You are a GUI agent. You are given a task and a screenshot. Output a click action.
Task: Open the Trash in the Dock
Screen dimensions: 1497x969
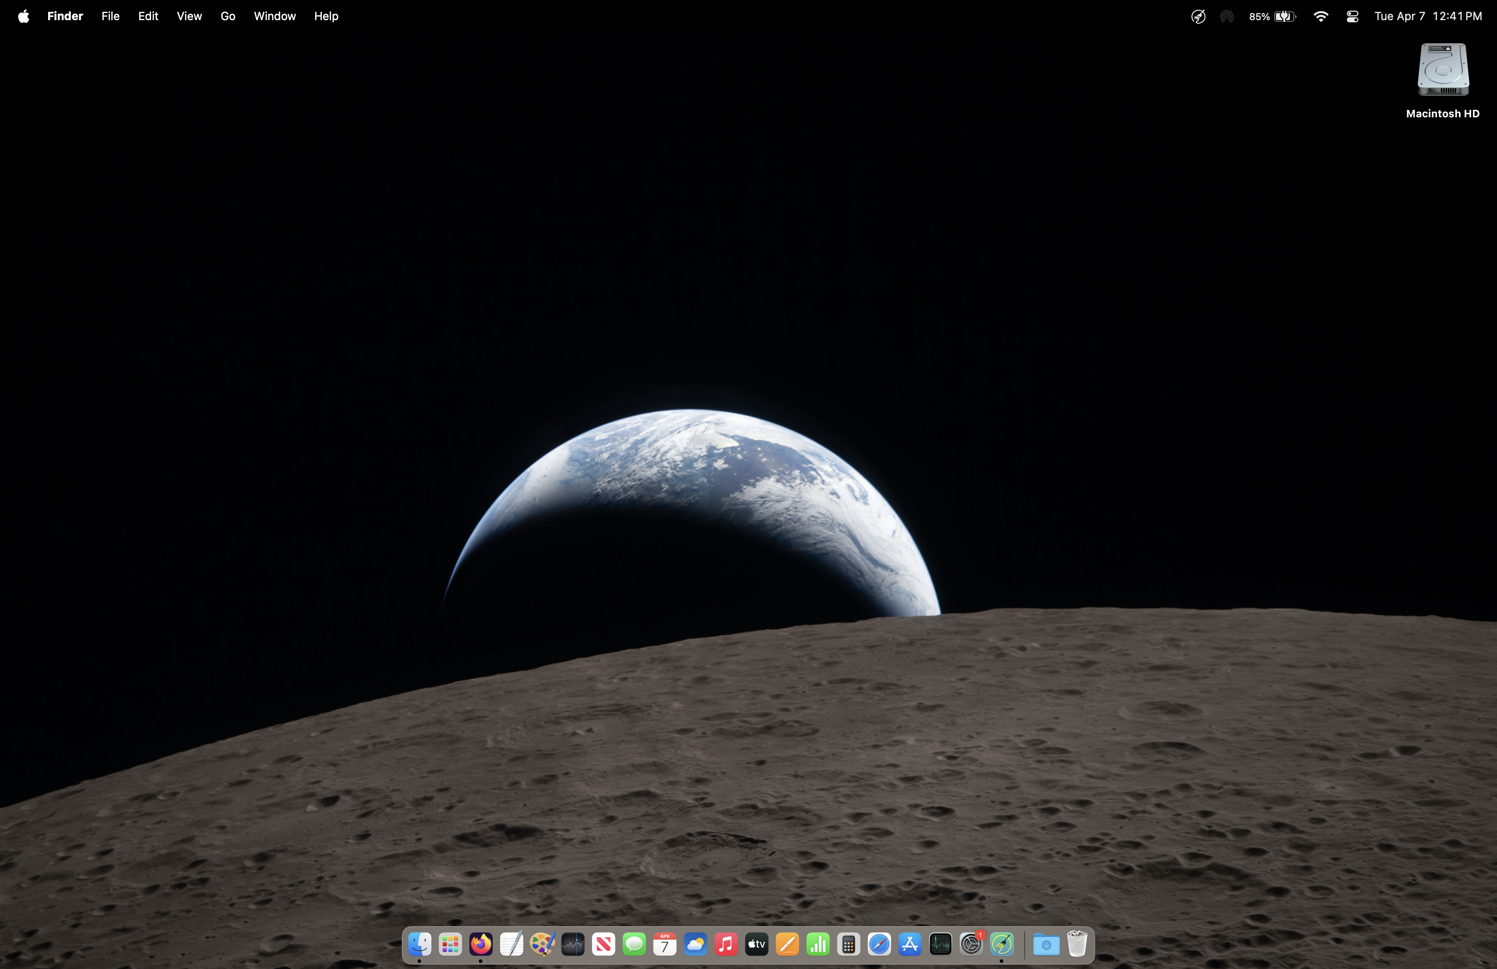pyautogui.click(x=1077, y=944)
